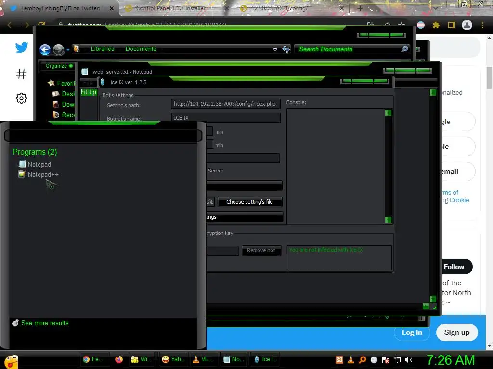Click the Twitter bird logo
Viewport: 493px width, 369px height.
coord(22,48)
